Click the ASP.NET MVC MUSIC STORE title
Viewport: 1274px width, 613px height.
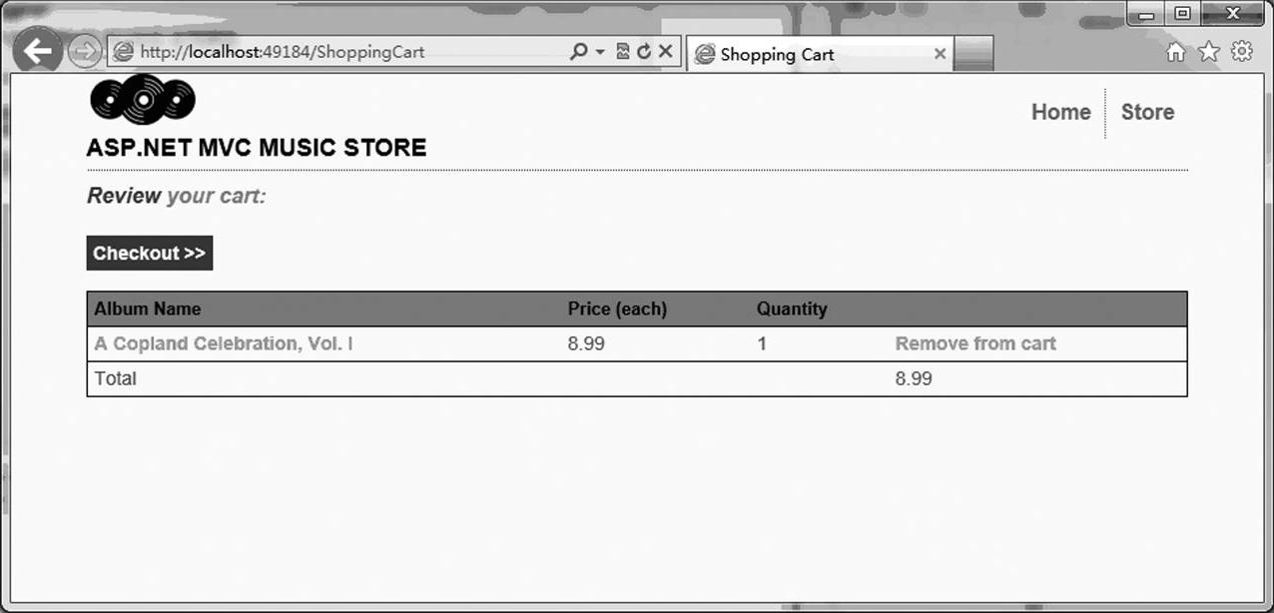257,148
